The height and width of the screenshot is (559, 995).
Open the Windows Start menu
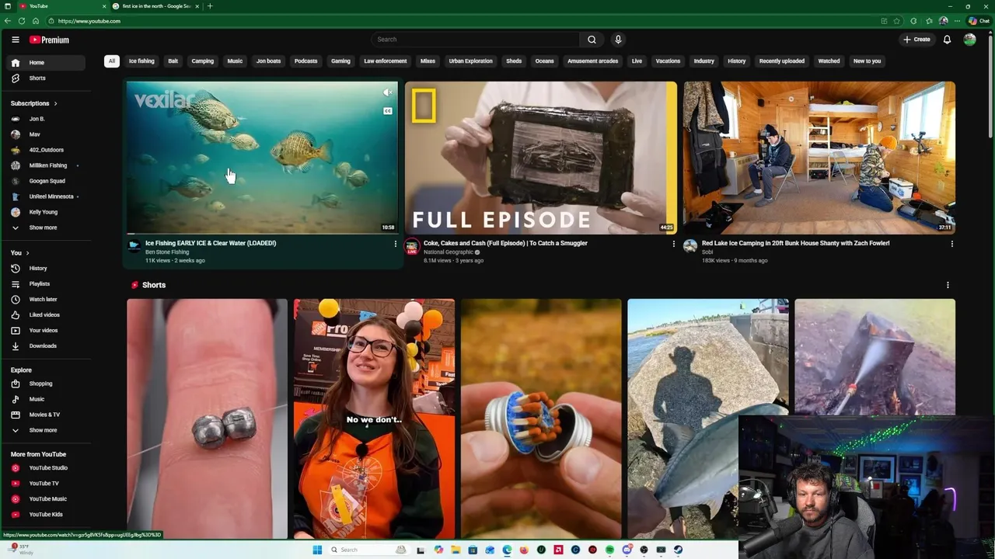tap(317, 550)
